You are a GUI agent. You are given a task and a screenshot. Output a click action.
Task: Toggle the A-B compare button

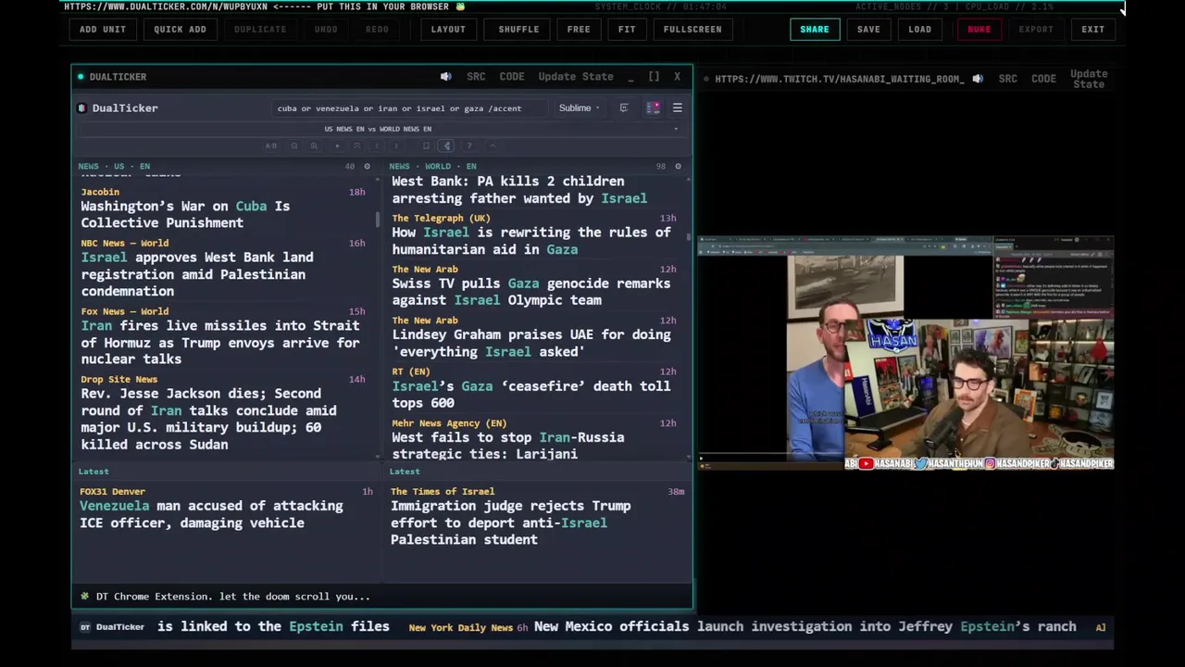pyautogui.click(x=270, y=145)
